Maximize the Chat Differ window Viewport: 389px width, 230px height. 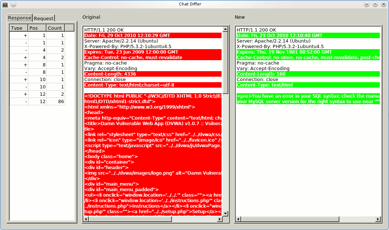375,4
